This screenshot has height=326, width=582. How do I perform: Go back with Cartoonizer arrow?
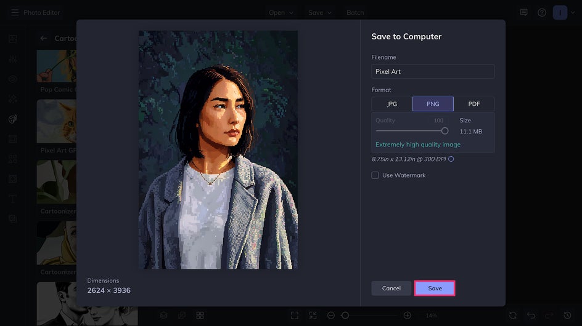point(44,38)
